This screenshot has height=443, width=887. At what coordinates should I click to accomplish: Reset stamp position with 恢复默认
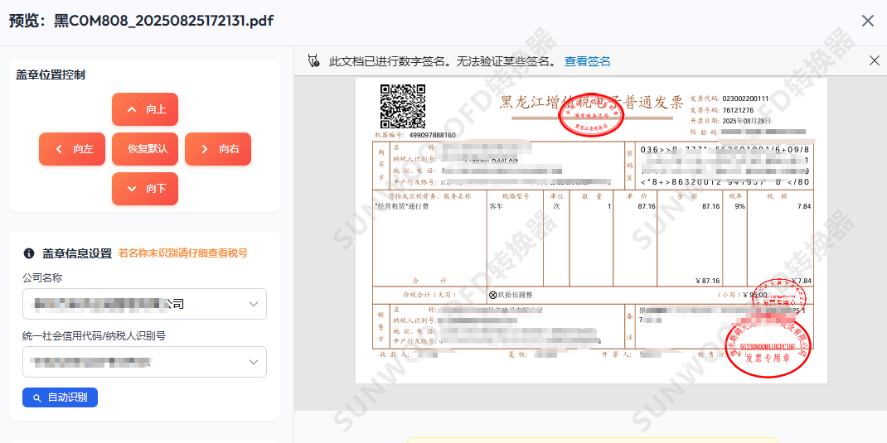tap(145, 149)
